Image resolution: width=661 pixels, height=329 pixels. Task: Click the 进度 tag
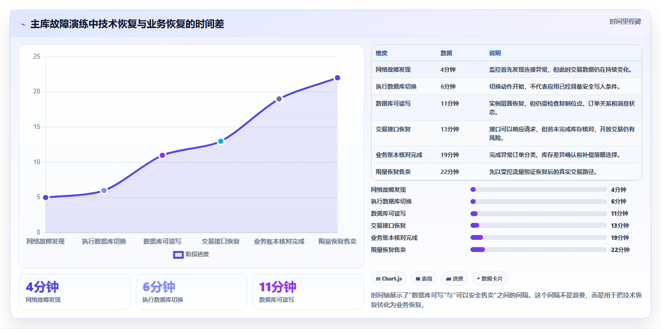tap(454, 279)
